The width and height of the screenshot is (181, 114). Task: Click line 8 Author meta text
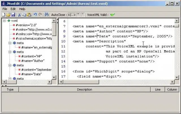tap(110, 31)
